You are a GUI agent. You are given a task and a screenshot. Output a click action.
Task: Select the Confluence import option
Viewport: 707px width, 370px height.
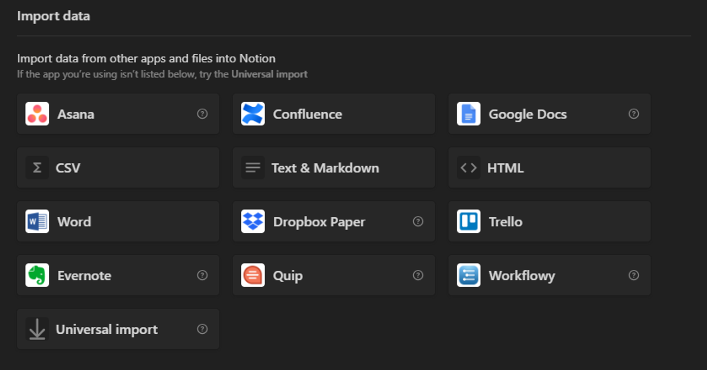click(334, 114)
